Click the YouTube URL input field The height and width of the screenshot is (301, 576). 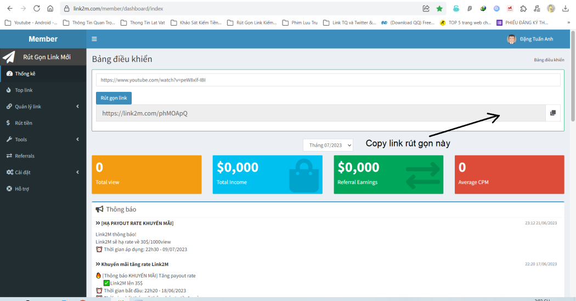[328, 80]
